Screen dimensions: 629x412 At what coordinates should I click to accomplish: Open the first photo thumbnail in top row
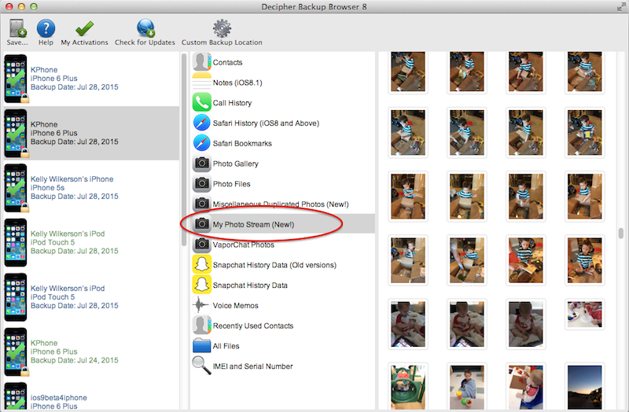pos(408,72)
